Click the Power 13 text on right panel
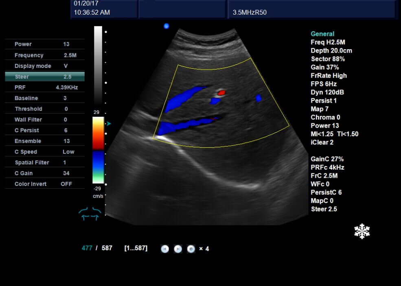 point(325,126)
